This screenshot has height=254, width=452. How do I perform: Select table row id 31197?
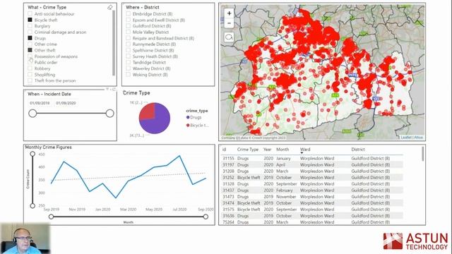pos(312,164)
